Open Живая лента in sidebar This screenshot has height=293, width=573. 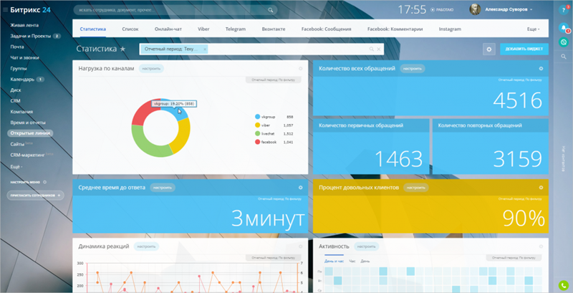click(24, 25)
